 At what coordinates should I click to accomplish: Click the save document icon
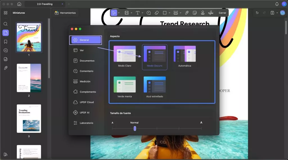click(272, 13)
